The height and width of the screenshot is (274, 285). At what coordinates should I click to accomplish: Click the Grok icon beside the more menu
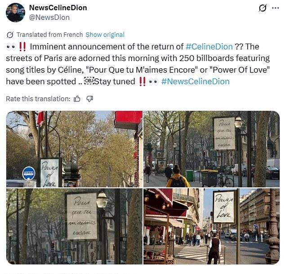pos(263,8)
